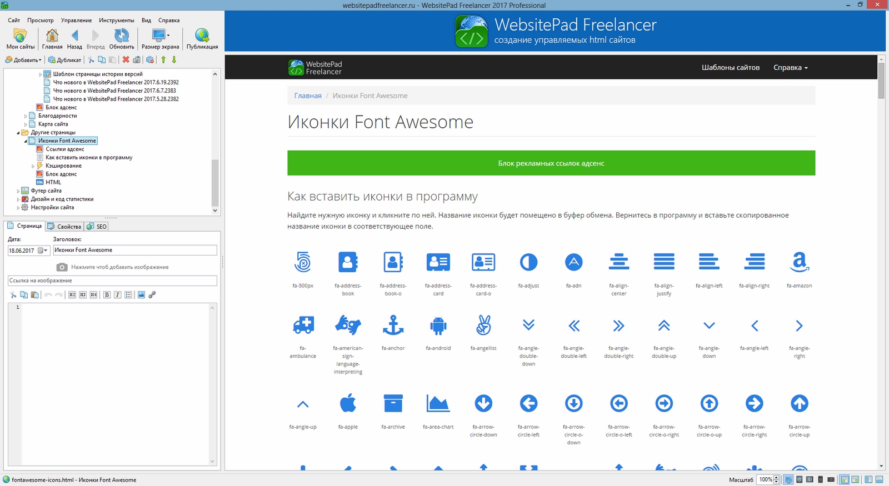Open the Справка dropdown in the site navbar

click(x=791, y=67)
